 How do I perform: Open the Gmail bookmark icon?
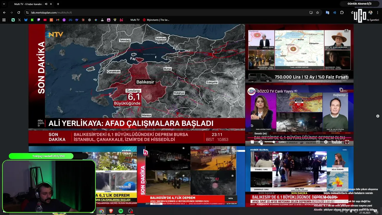tap(58, 20)
